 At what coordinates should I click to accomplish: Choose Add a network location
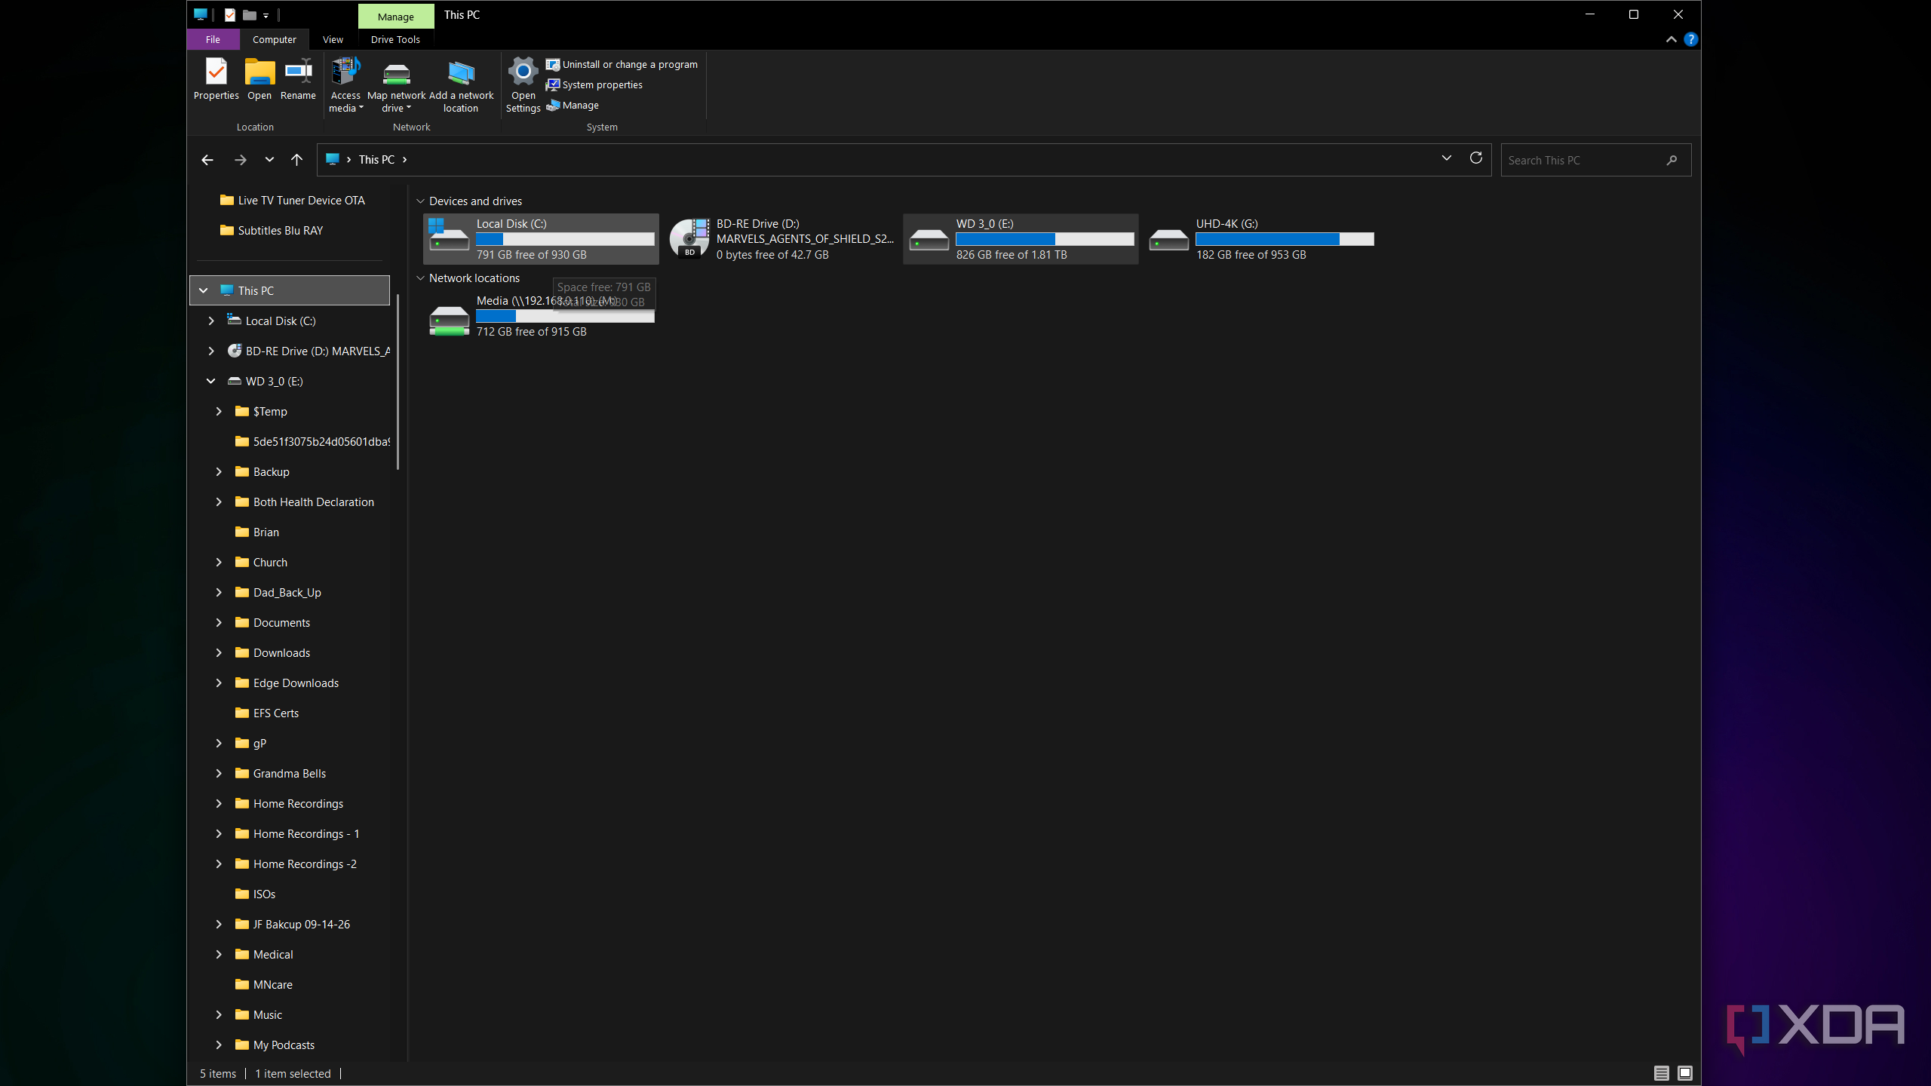pos(461,85)
